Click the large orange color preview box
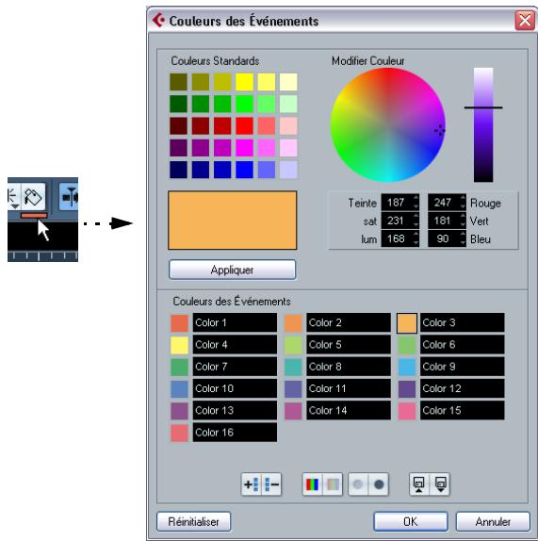 click(232, 221)
